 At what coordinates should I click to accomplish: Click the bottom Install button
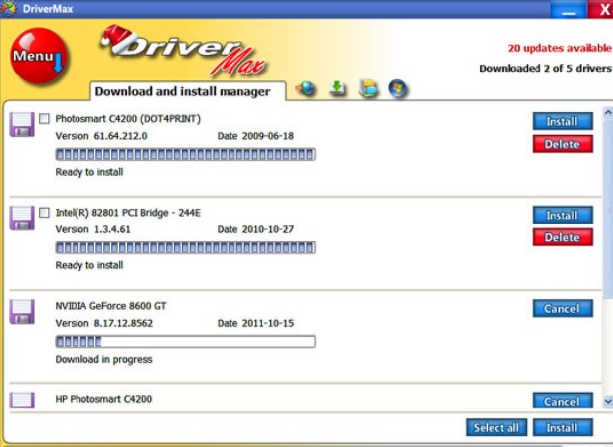pos(562,428)
